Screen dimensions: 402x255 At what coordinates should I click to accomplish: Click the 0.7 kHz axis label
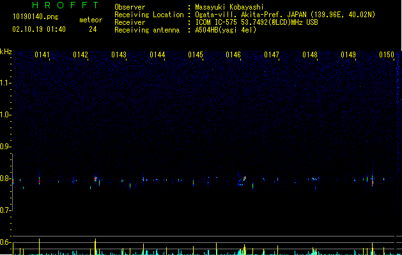pos(5,210)
